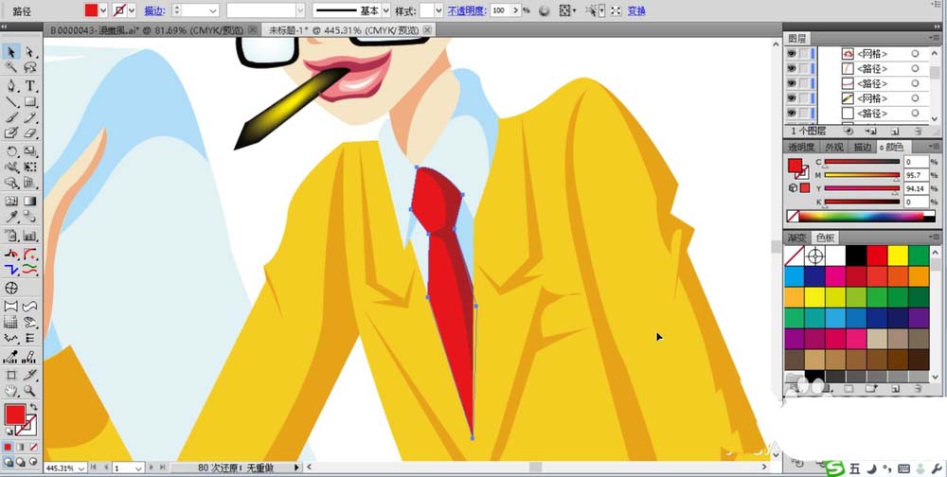Open the artboard number dropdown
Image resolution: width=947 pixels, height=477 pixels.
coord(138,468)
